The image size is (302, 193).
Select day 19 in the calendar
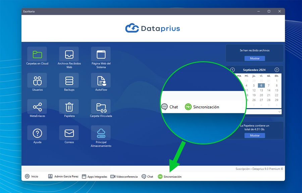coord(254,95)
